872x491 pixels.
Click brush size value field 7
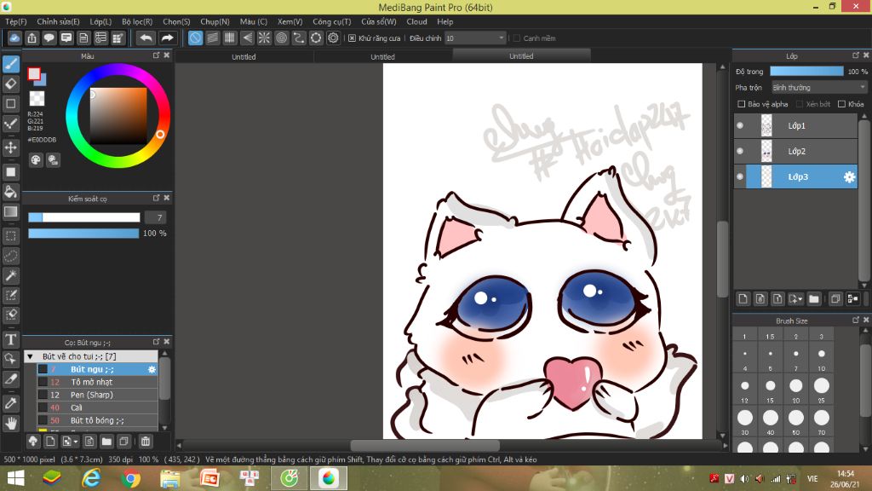pyautogui.click(x=156, y=217)
